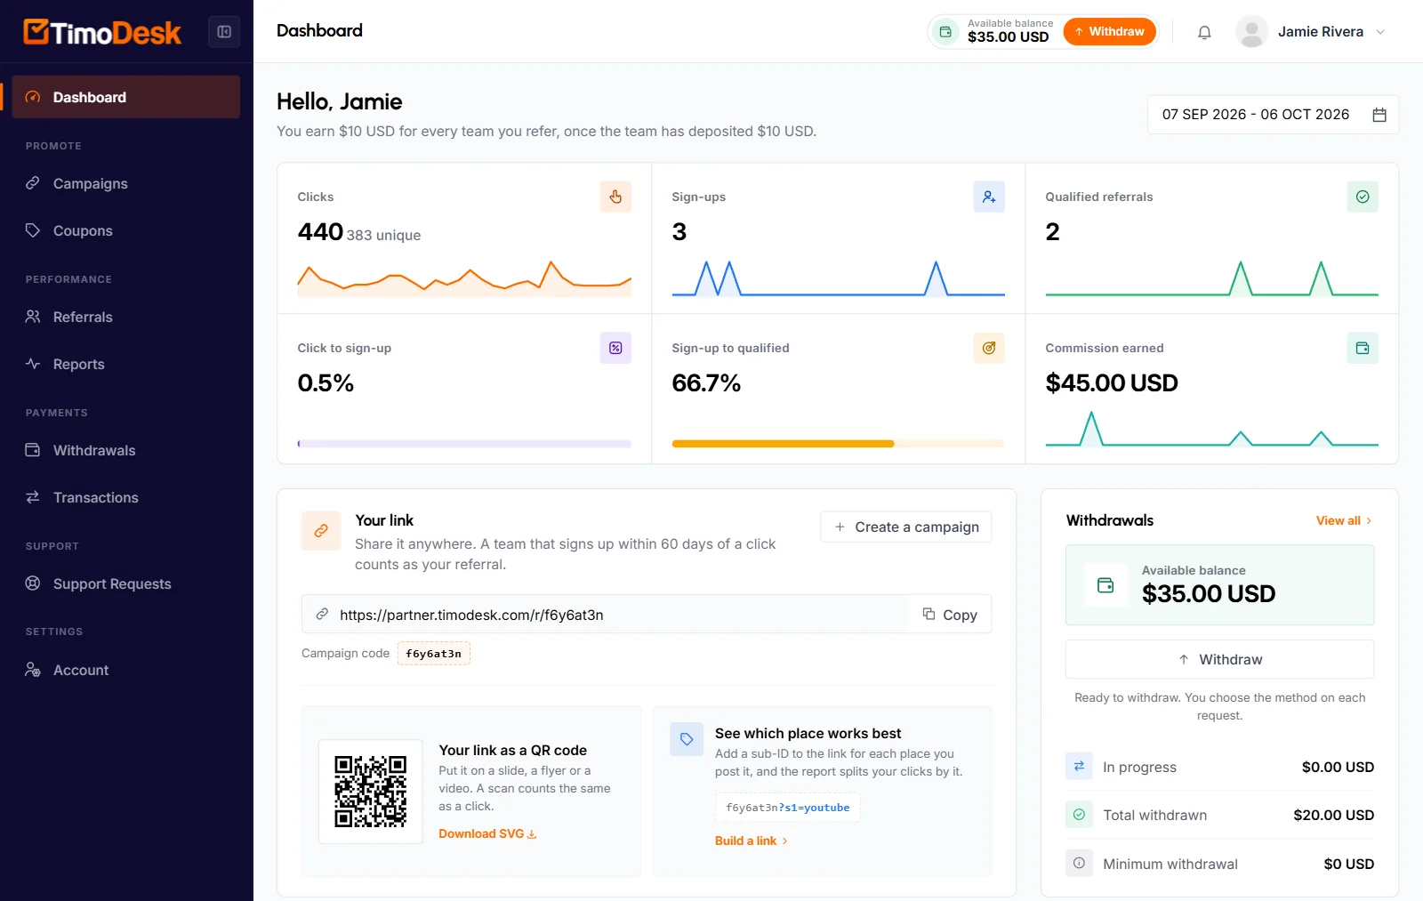This screenshot has height=901, width=1423.
Task: Click Create a campaign button
Action: click(905, 527)
